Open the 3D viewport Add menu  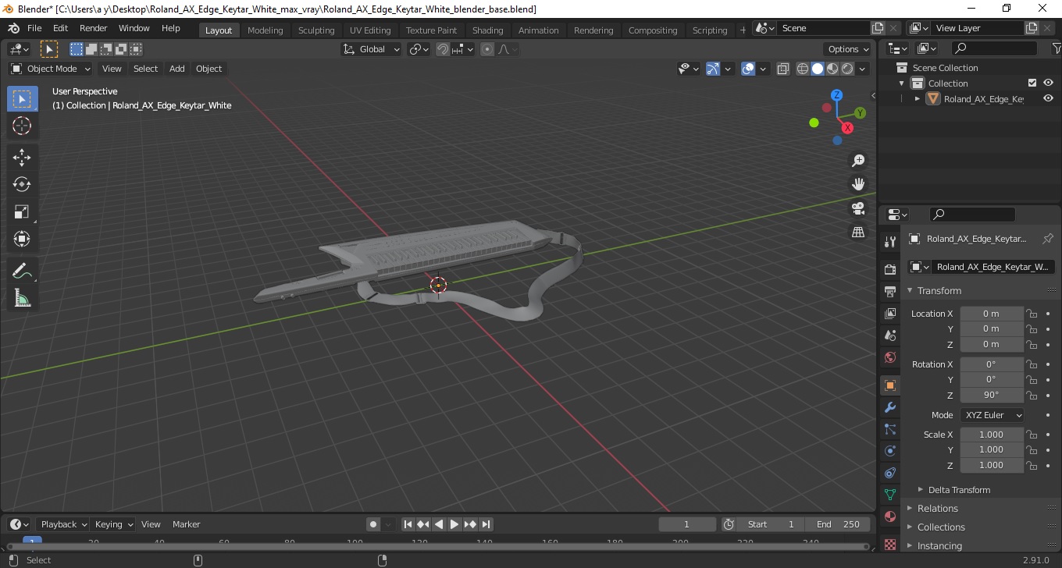(x=177, y=69)
